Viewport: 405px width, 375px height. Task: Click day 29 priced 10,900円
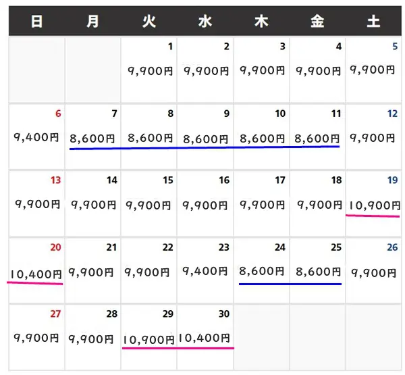[148, 337]
